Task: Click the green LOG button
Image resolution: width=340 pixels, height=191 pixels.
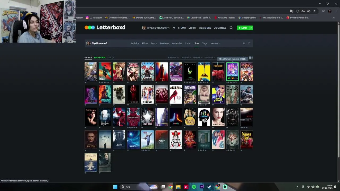Action: (x=243, y=28)
